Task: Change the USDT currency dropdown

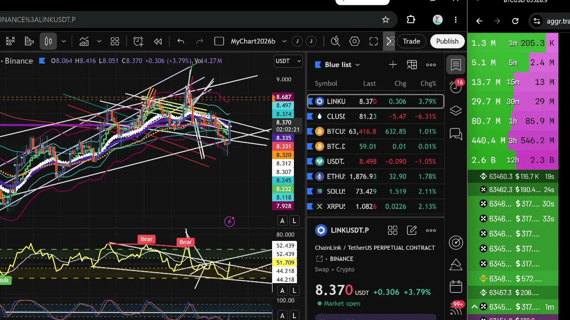Action: click(x=288, y=61)
